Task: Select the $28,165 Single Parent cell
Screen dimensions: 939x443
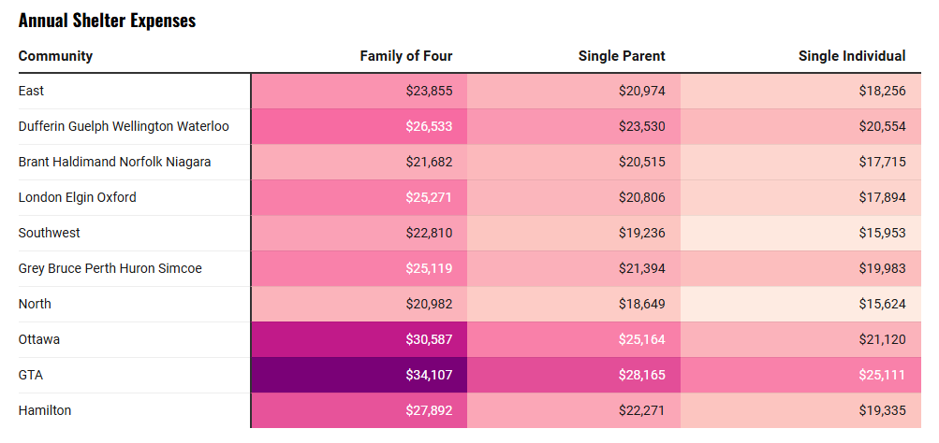Action: [x=574, y=376]
